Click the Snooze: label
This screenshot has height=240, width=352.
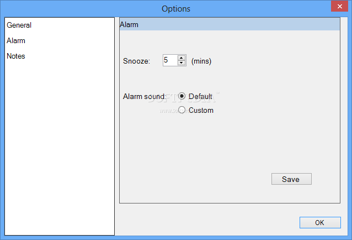(x=136, y=61)
